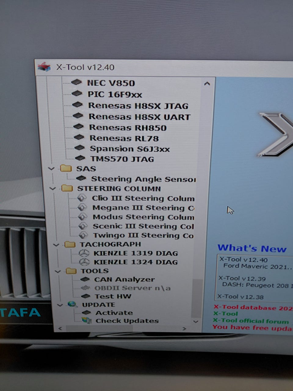293x391 pixels.
Task: Select Spansion S6J3xx entry
Action: coord(130,149)
